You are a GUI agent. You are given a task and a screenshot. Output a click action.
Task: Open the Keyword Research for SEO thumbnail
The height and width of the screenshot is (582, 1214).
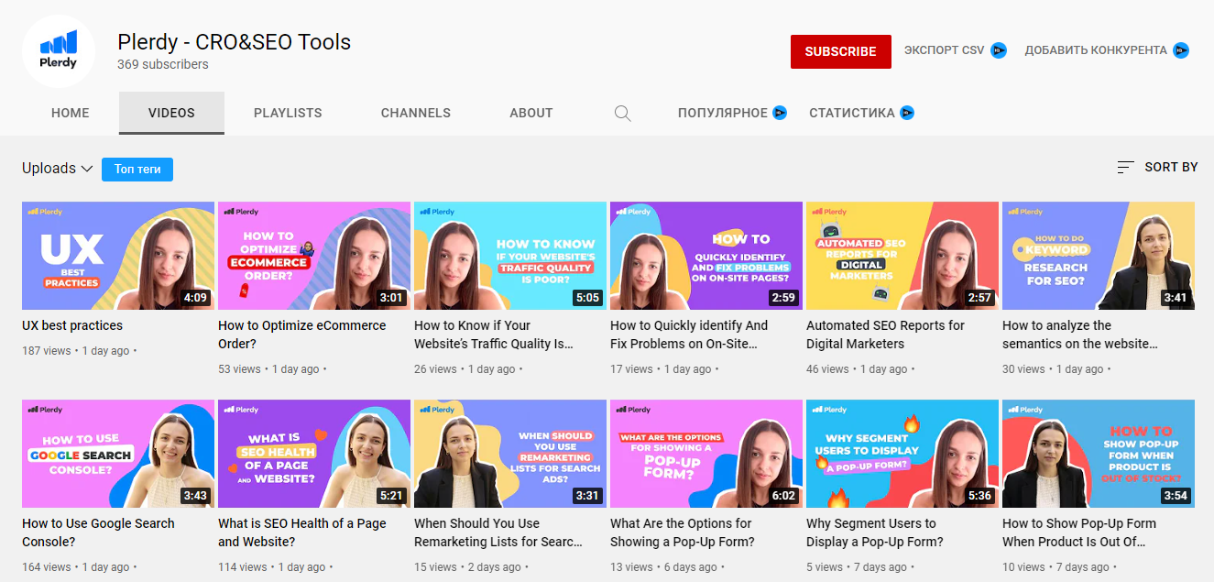(x=1099, y=256)
